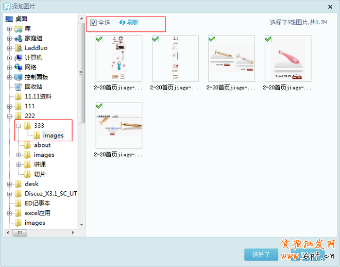Close the 添加图片 dialog
This screenshot has width=340, height=267.
pos(330,7)
